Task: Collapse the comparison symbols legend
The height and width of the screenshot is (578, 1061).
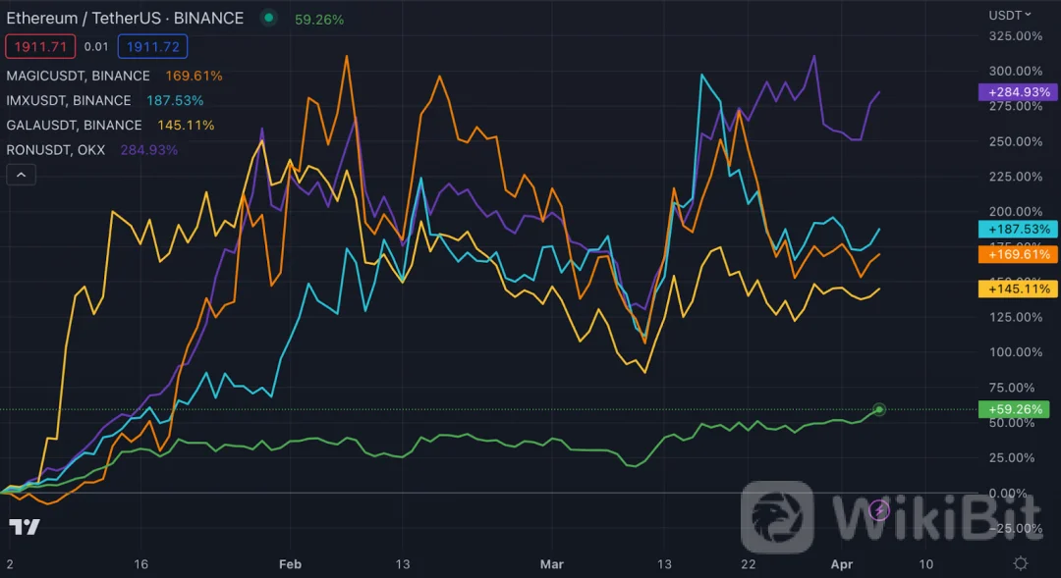Action: (22, 175)
